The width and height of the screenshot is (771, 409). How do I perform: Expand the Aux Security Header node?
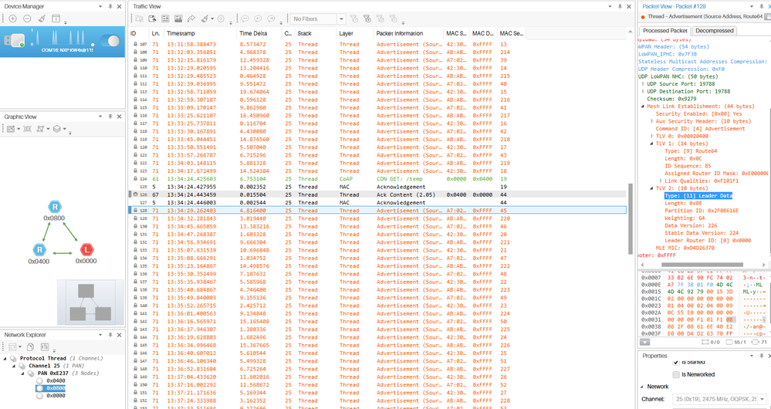652,121
